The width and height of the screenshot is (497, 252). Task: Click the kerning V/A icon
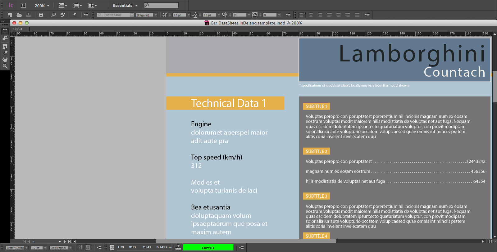click(225, 15)
